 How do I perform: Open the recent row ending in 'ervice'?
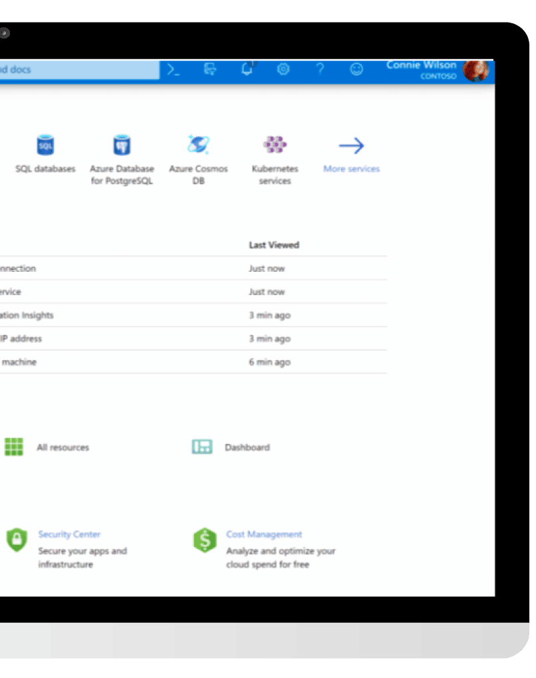(194, 292)
